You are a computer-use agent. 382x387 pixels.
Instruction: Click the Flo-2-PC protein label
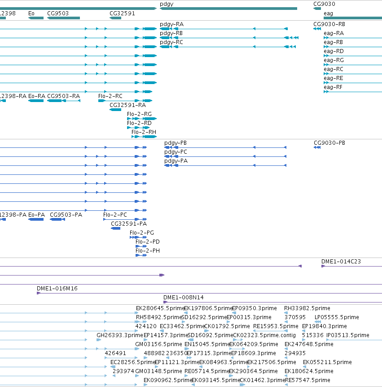click(x=115, y=215)
